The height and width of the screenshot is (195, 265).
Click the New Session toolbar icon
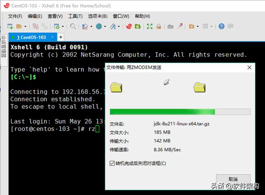(10, 26)
